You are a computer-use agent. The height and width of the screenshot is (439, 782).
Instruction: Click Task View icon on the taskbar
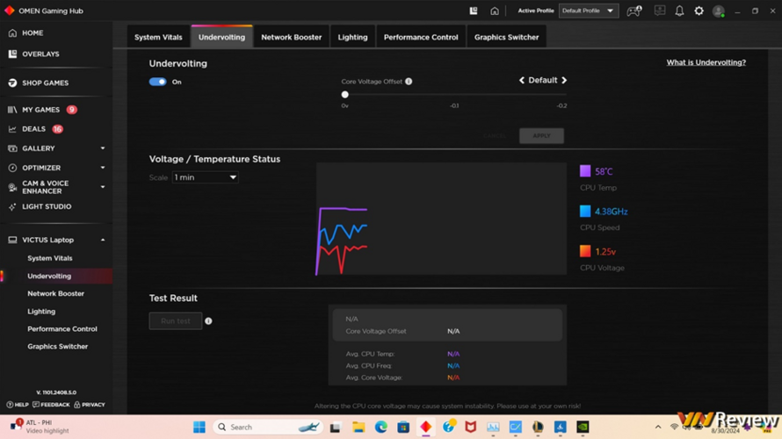pos(335,427)
